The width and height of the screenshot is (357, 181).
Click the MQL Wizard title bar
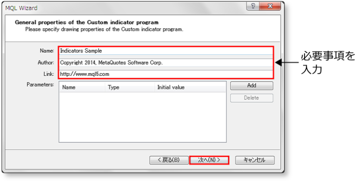click(125, 8)
